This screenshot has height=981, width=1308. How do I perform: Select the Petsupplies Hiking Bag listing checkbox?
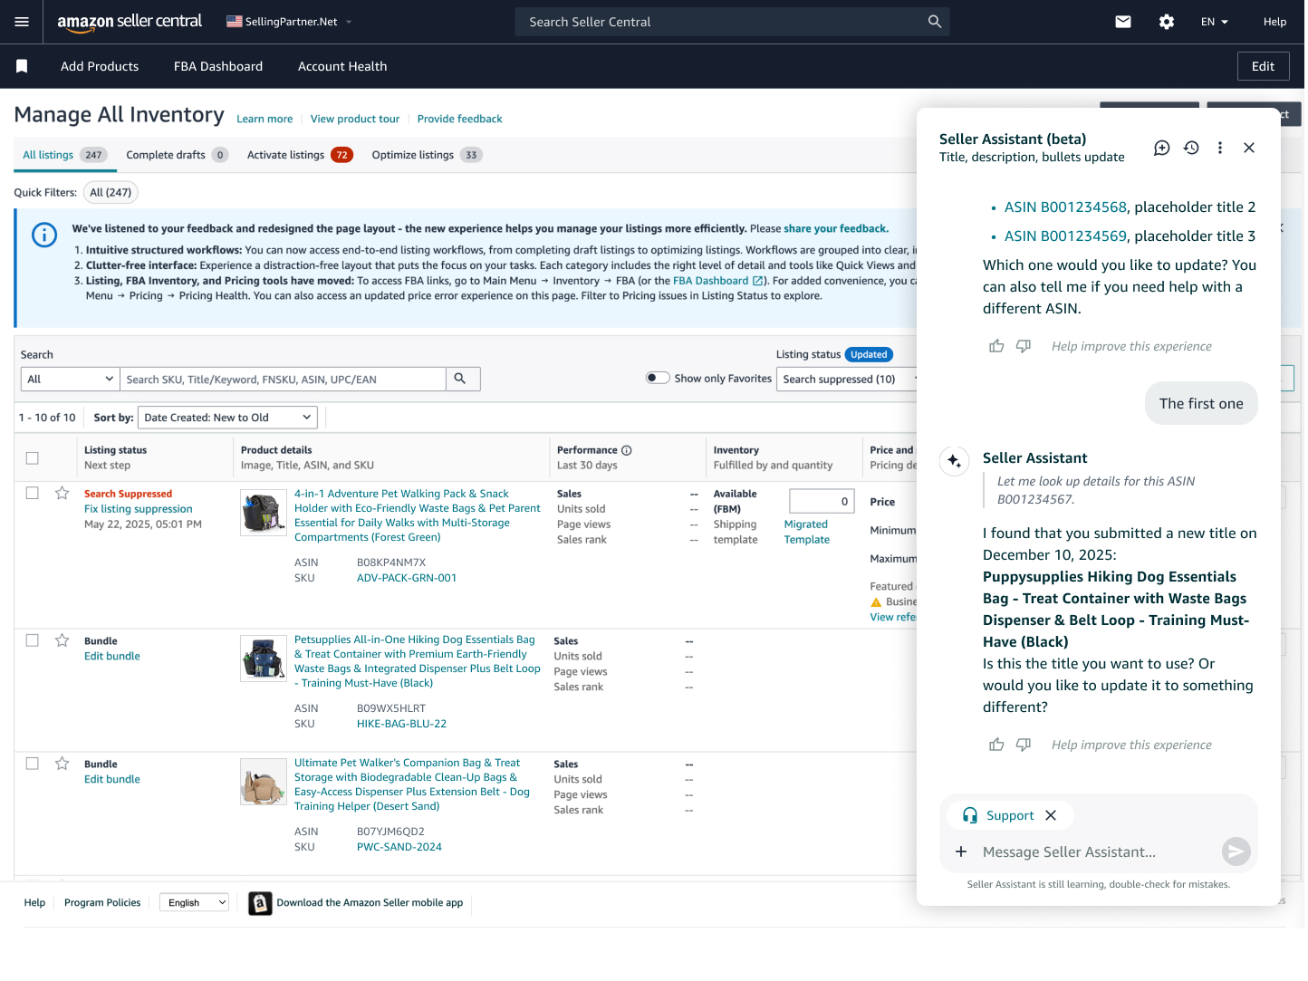(33, 640)
